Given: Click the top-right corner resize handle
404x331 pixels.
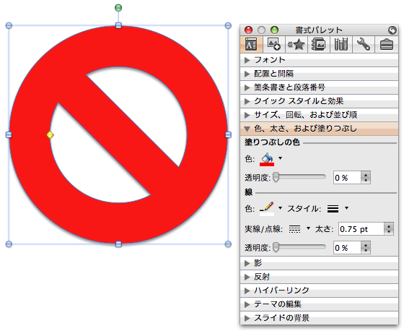Looking at the screenshot, I should [228, 25].
